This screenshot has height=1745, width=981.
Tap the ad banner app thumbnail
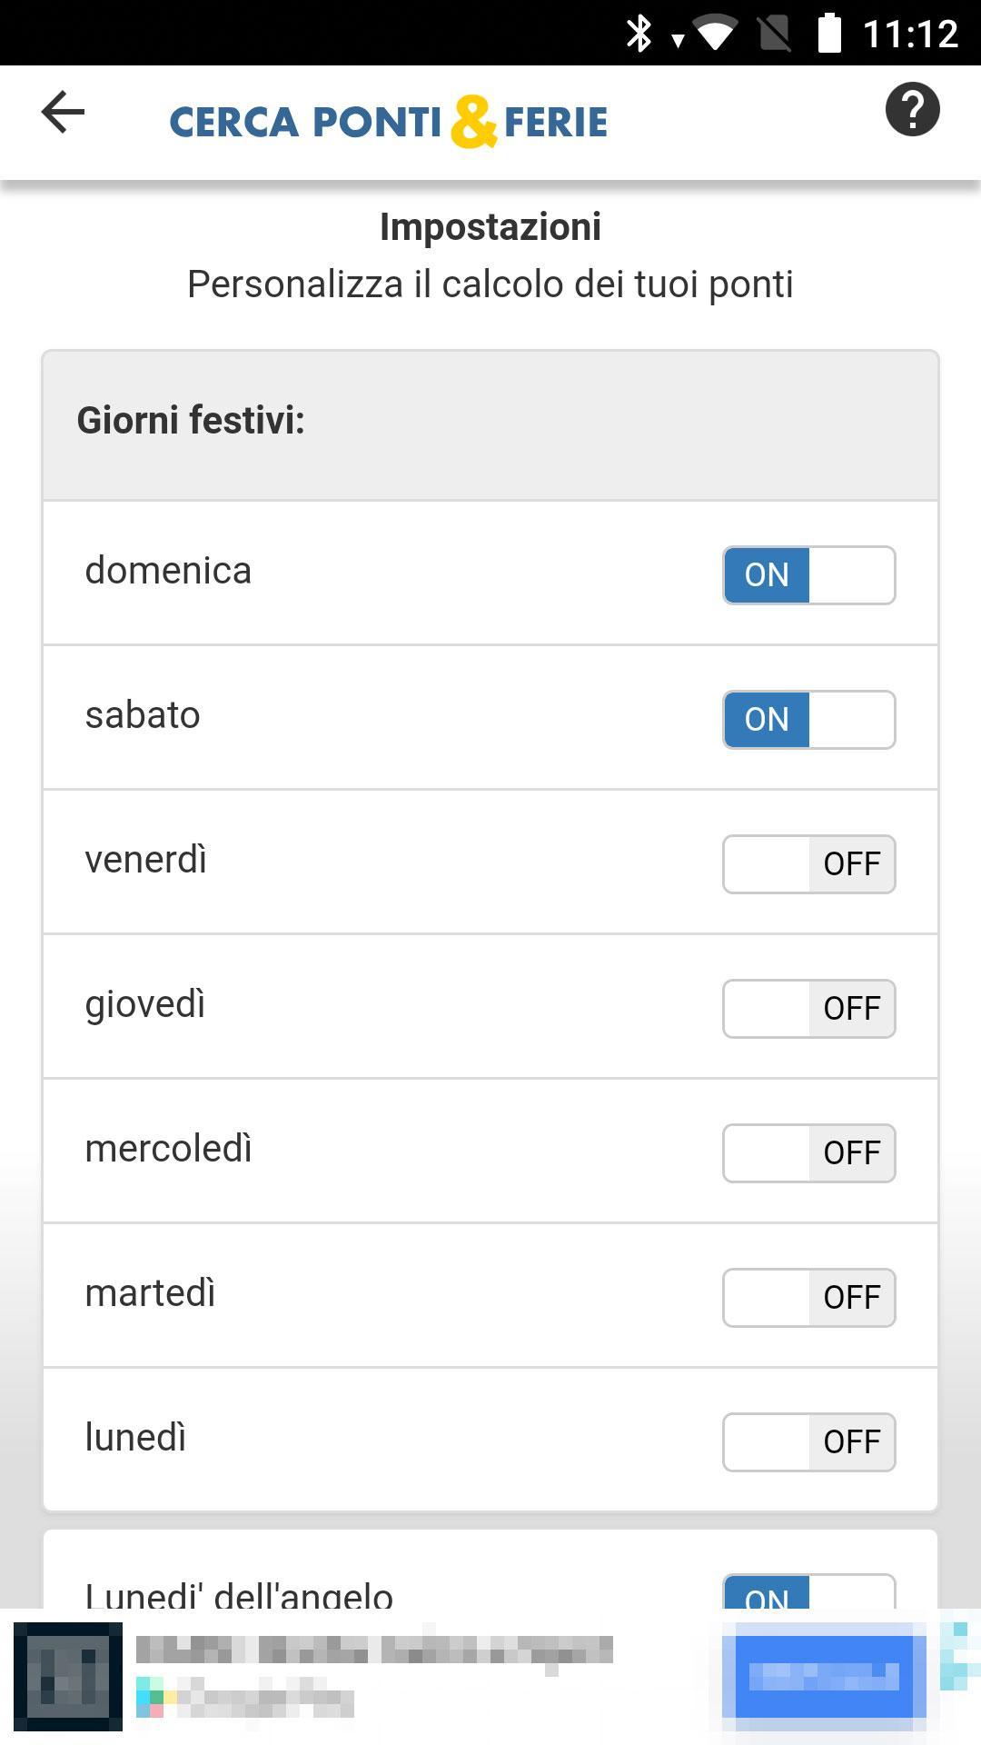pos(68,1677)
